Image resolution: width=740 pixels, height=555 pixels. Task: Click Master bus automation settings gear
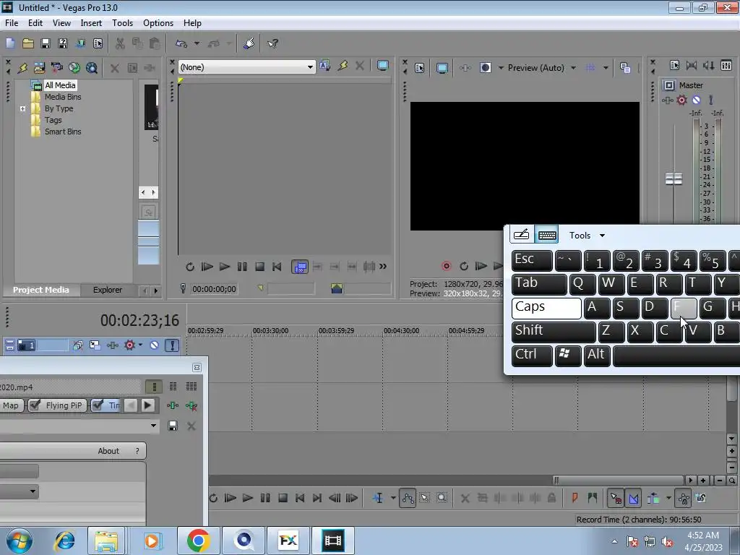tap(681, 100)
